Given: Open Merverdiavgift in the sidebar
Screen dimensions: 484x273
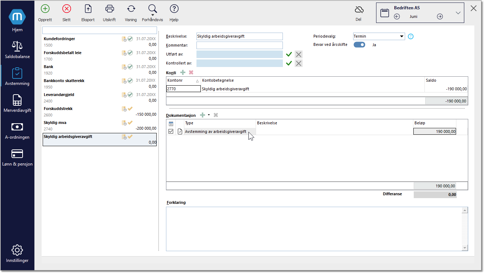Looking at the screenshot, I should click(17, 103).
